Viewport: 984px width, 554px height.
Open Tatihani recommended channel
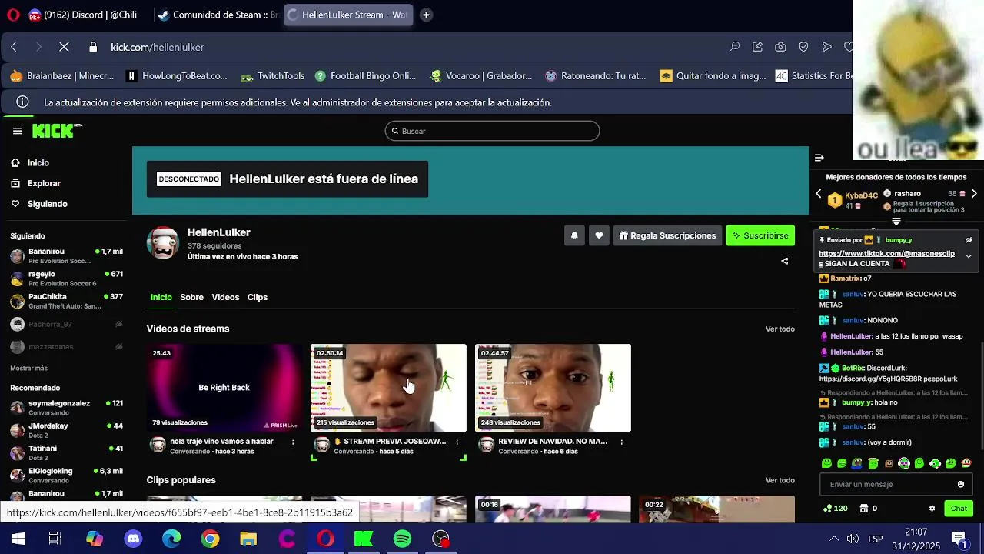[66, 452]
